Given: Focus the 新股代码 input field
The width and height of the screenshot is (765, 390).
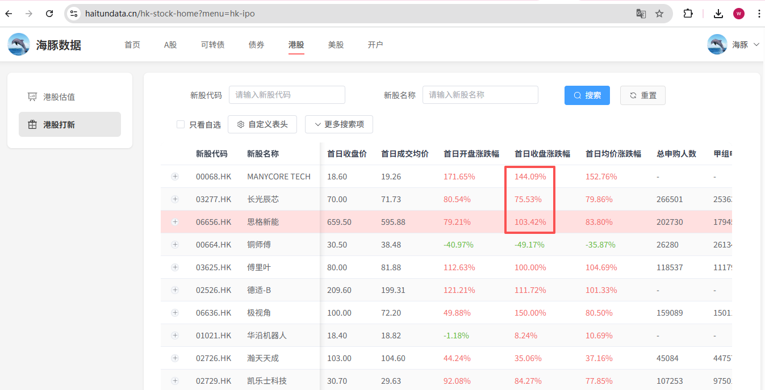Looking at the screenshot, I should point(287,95).
